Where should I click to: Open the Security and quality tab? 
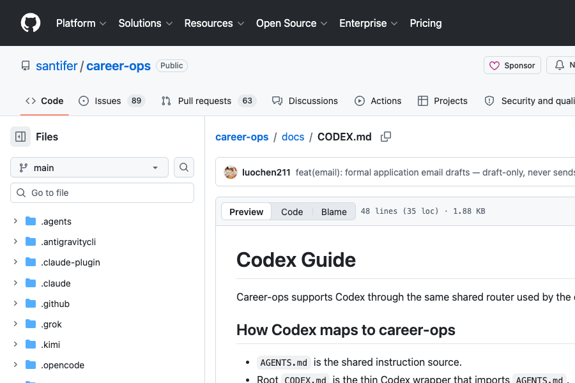[529, 101]
